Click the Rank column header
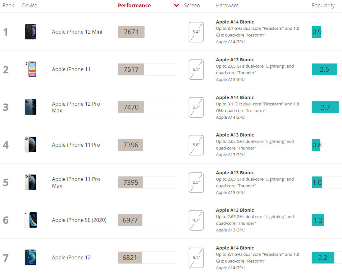Viewport: 342px width, 273px height. (8, 6)
